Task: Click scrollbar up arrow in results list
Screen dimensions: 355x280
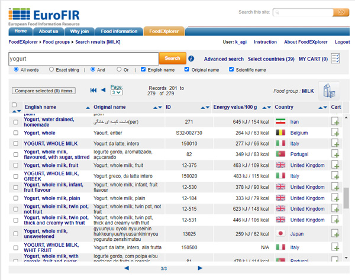Action: pyautogui.click(x=346, y=118)
